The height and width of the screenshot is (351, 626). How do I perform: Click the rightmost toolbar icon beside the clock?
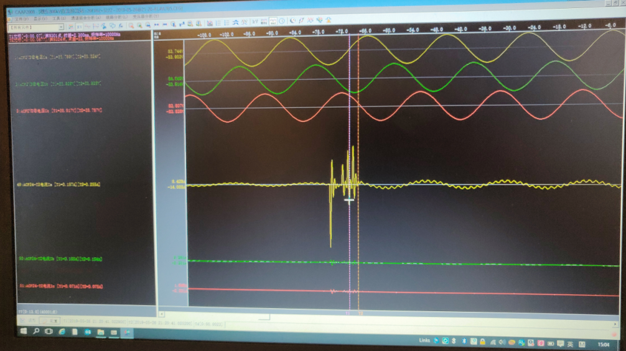[x=328, y=19]
